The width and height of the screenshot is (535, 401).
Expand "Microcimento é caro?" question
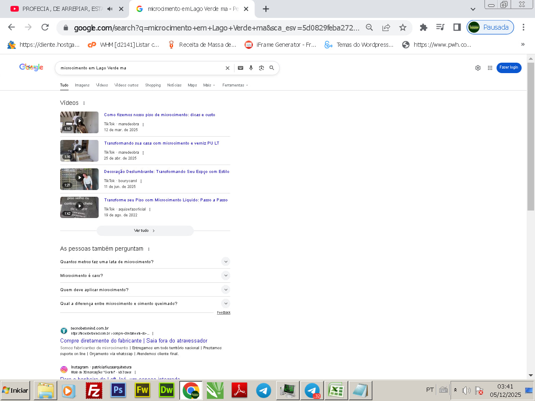click(226, 275)
